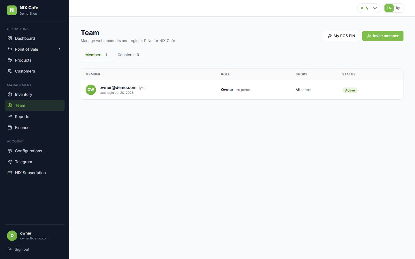This screenshot has height=259, width=415.
Task: Click the (you) label next to owner email
Action: point(143,88)
